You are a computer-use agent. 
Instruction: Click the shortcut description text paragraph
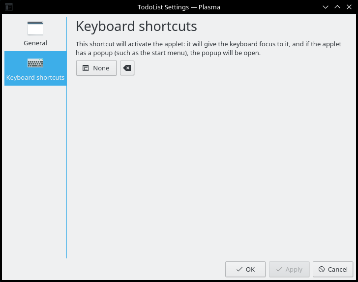209,48
